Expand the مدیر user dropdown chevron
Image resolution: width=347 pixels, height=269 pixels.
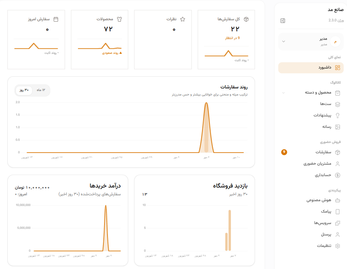click(x=283, y=42)
